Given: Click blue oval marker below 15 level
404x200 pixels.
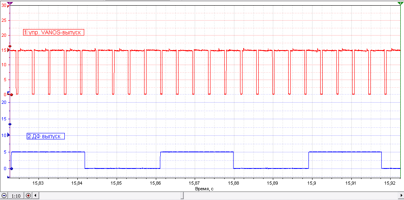Looking at the screenshot, I should click(10, 124).
